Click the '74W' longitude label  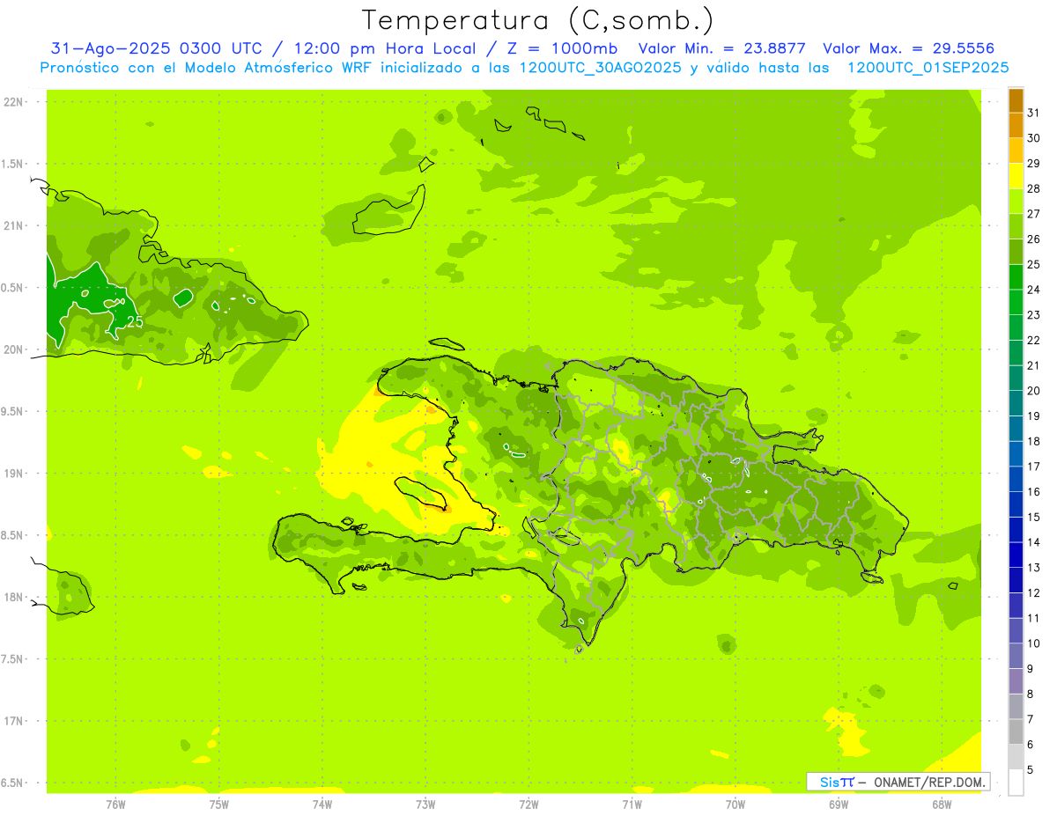322,805
